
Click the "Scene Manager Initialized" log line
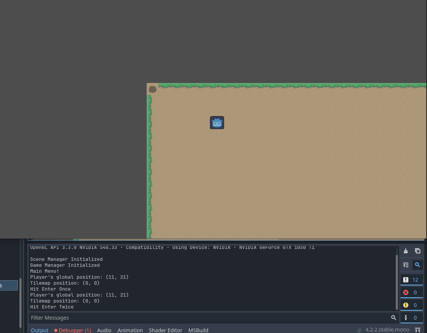66,259
